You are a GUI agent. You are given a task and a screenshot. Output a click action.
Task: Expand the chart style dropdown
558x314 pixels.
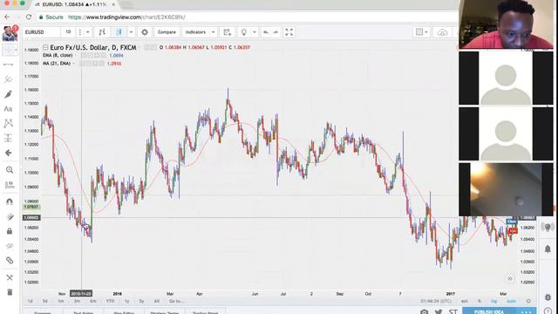point(131,32)
